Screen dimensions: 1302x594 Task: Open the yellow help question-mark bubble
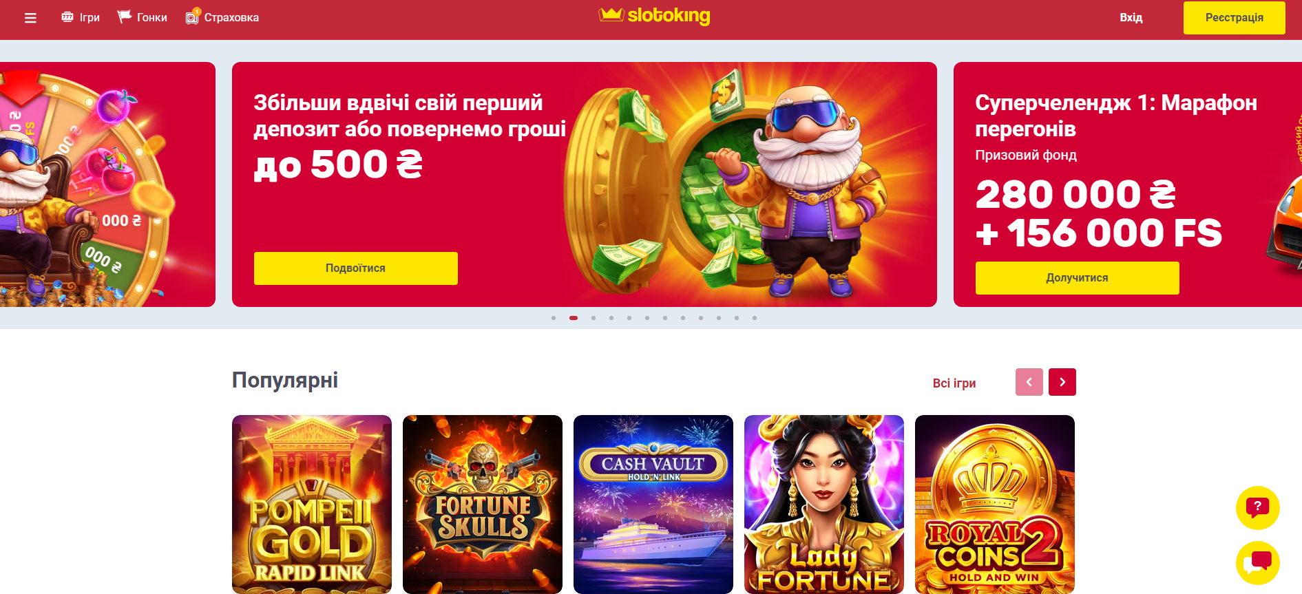pos(1257,508)
